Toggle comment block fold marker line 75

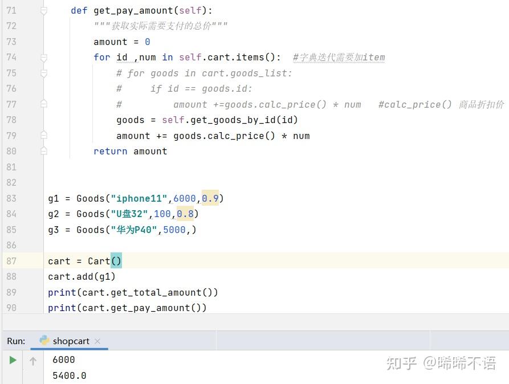(44, 73)
